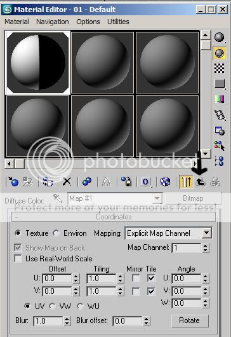Click Reset Map/Material delete icon
Image resolution: width=231 pixels, height=337 pixels.
point(67,182)
